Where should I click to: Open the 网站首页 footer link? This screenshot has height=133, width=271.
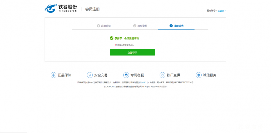[x=81, y=82]
